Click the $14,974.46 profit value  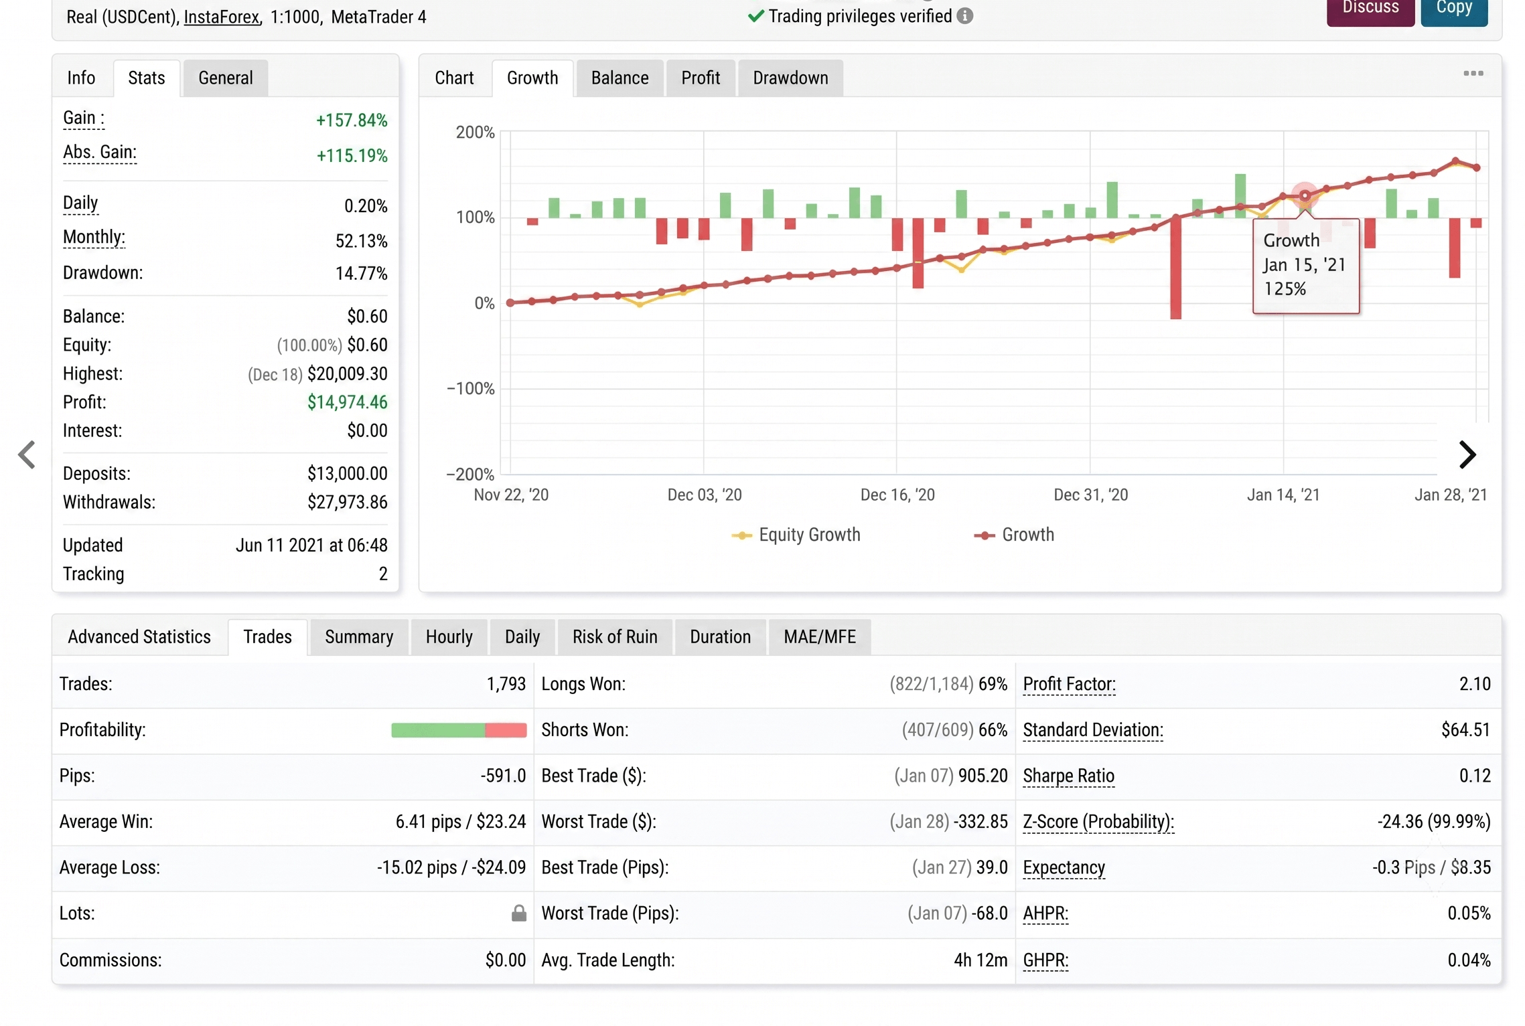coord(347,402)
